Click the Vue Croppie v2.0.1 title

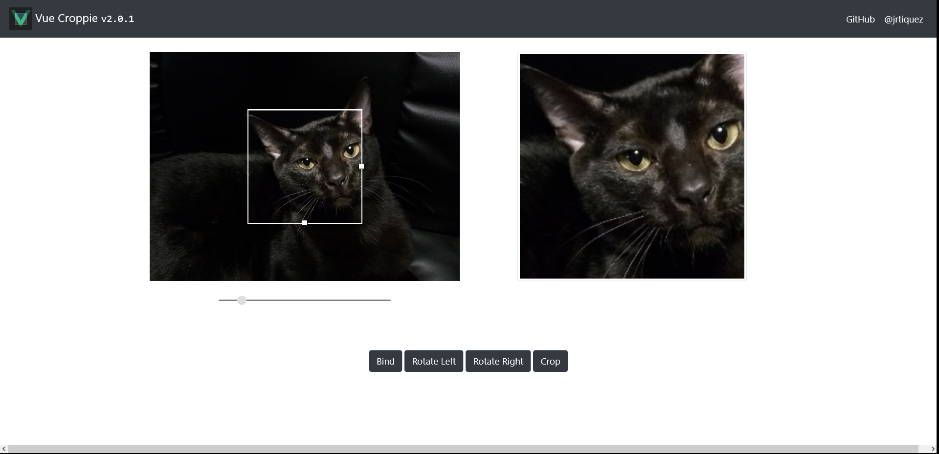coord(85,19)
